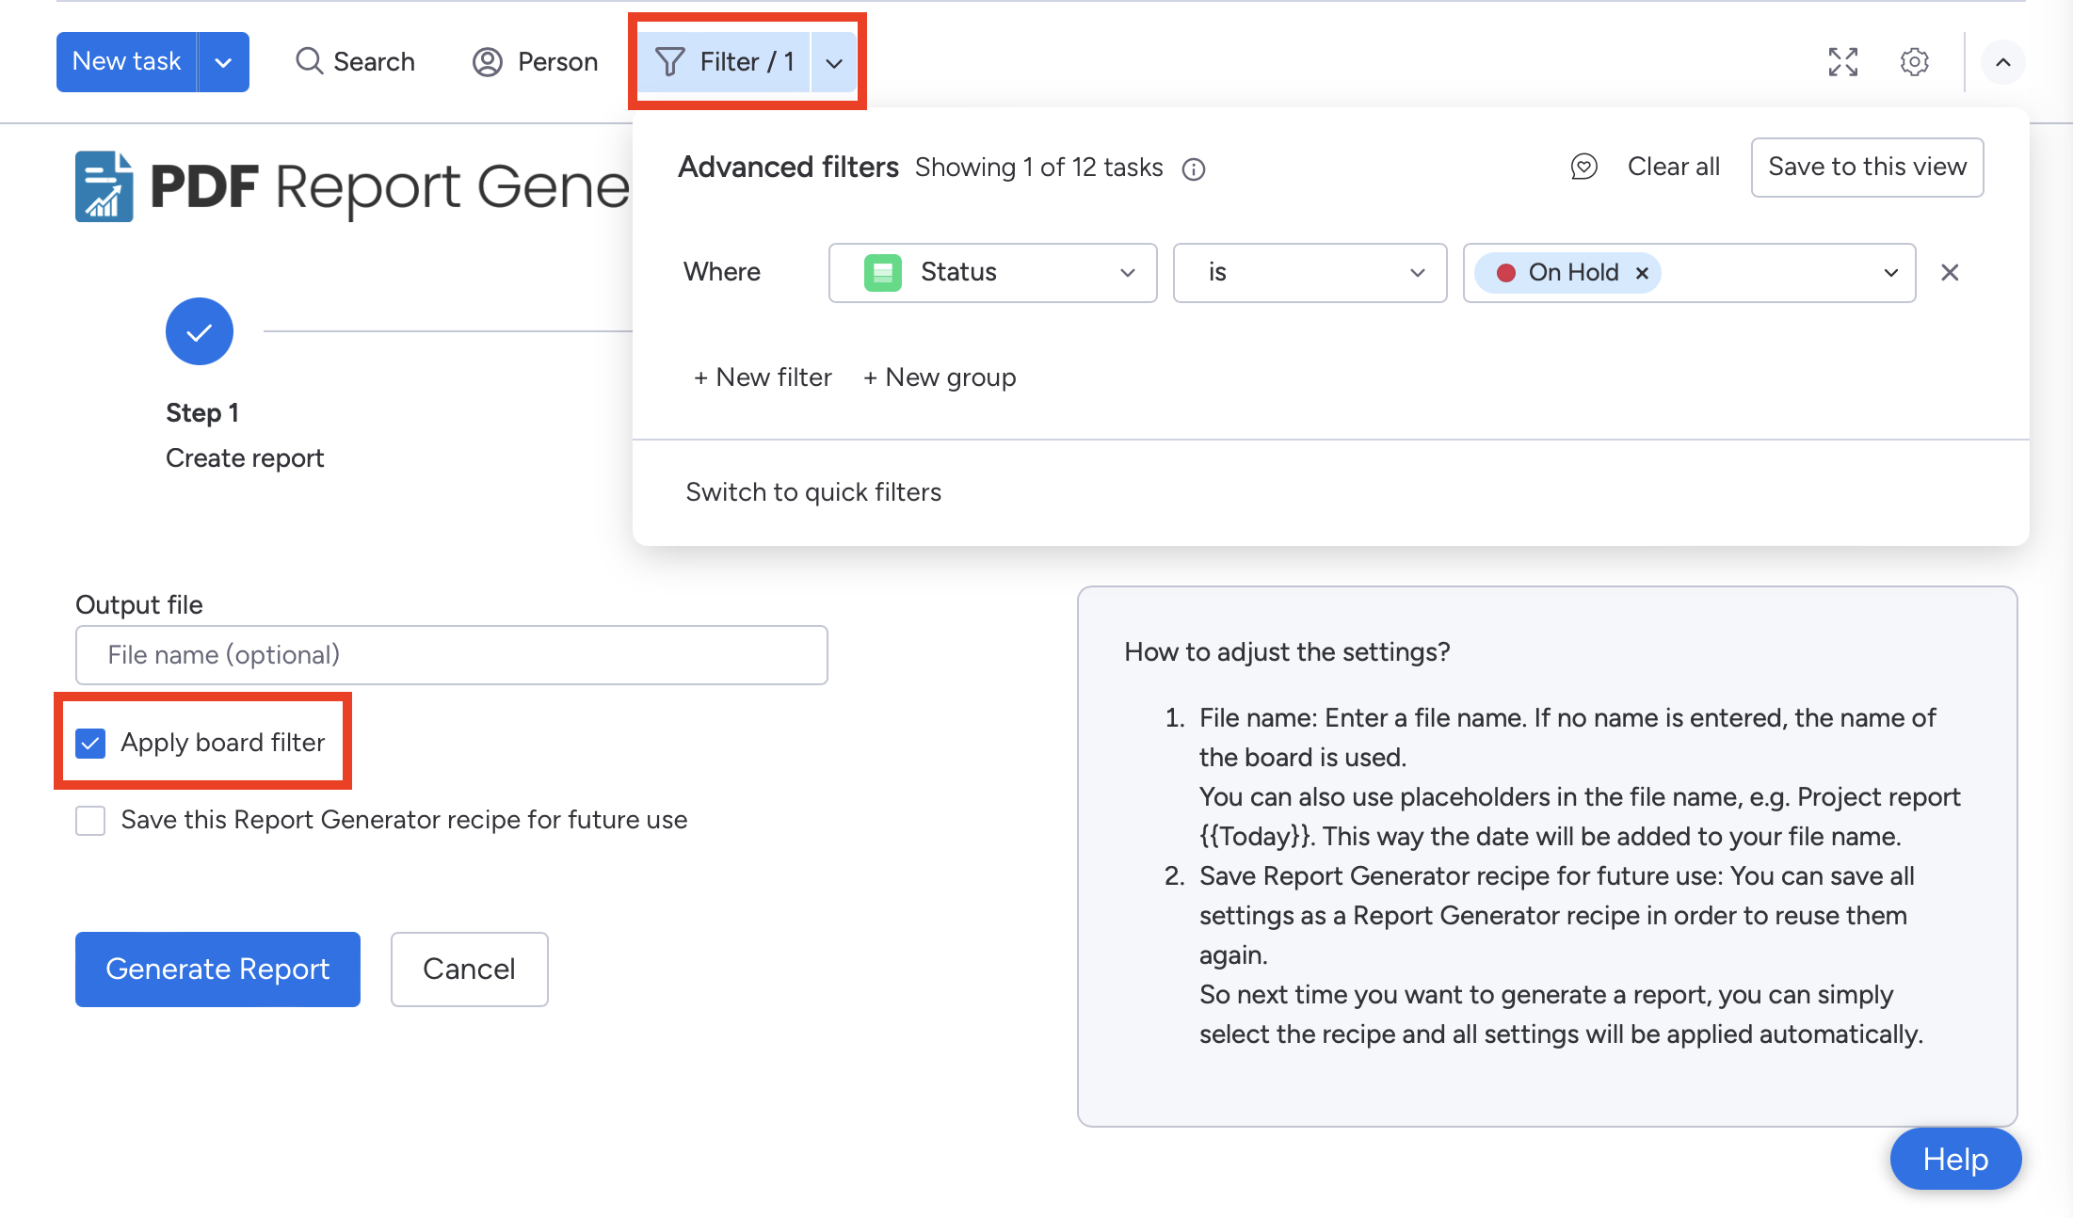Click the Filter / 1 button
This screenshot has height=1218, width=2073.
click(724, 62)
